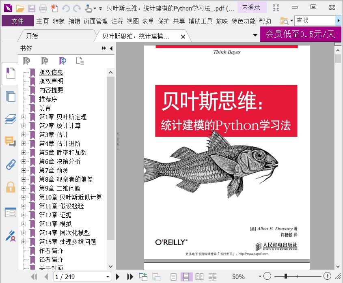The height and width of the screenshot is (283, 343).
Task: Go to the 作者简介 bookmark
Action: click(x=51, y=251)
